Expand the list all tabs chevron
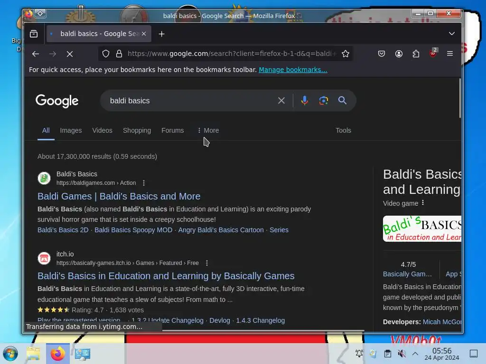 (452, 34)
